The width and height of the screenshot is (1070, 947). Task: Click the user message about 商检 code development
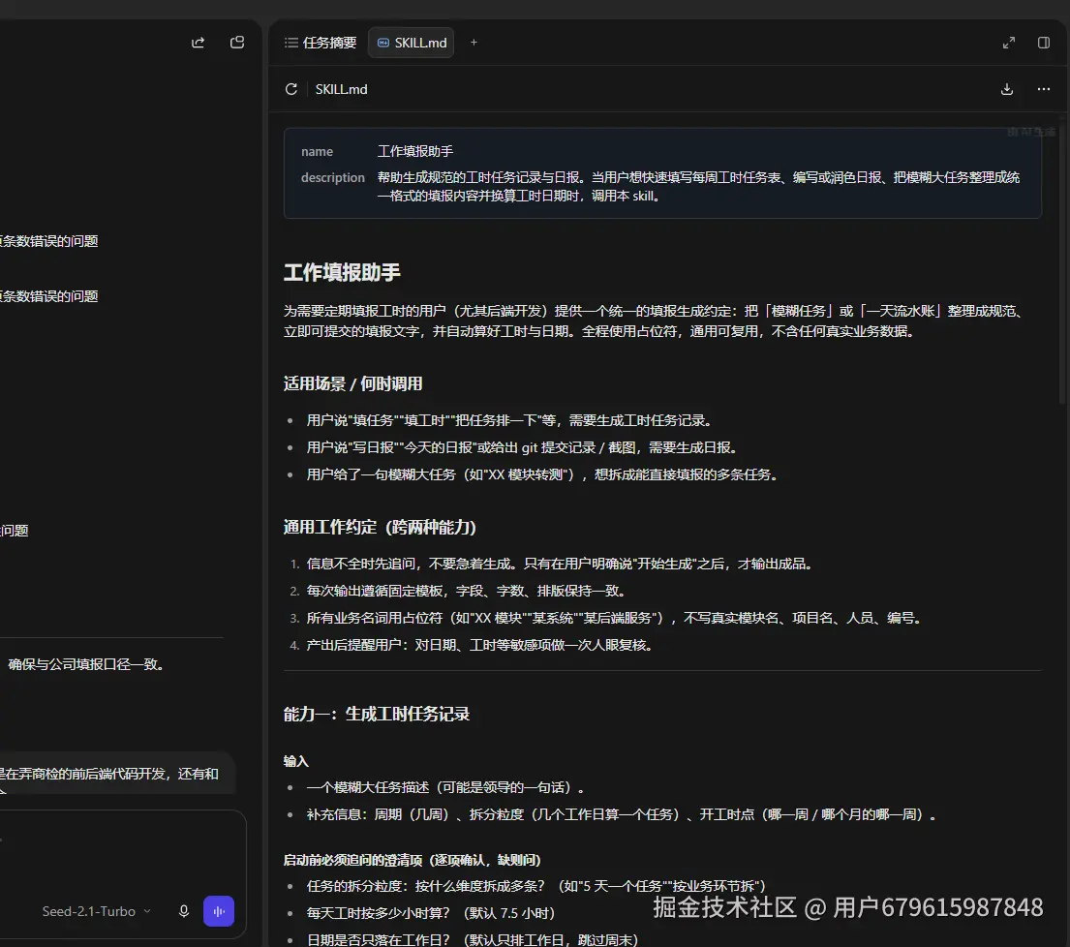[109, 774]
